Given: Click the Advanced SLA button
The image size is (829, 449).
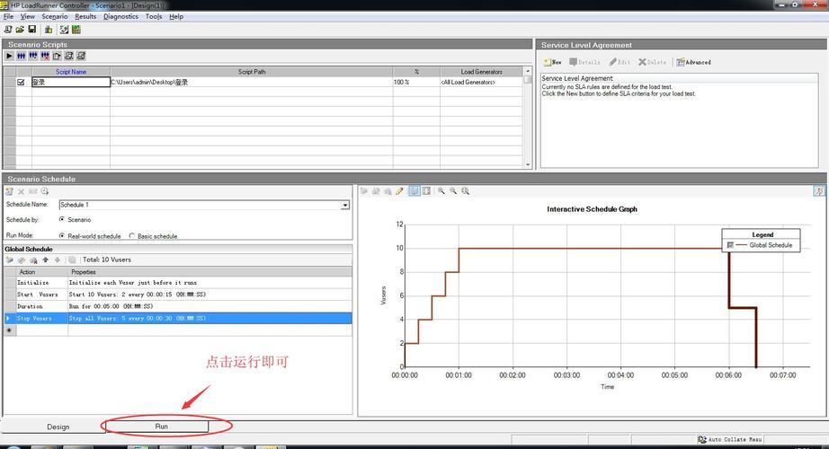Looking at the screenshot, I should pyautogui.click(x=693, y=62).
